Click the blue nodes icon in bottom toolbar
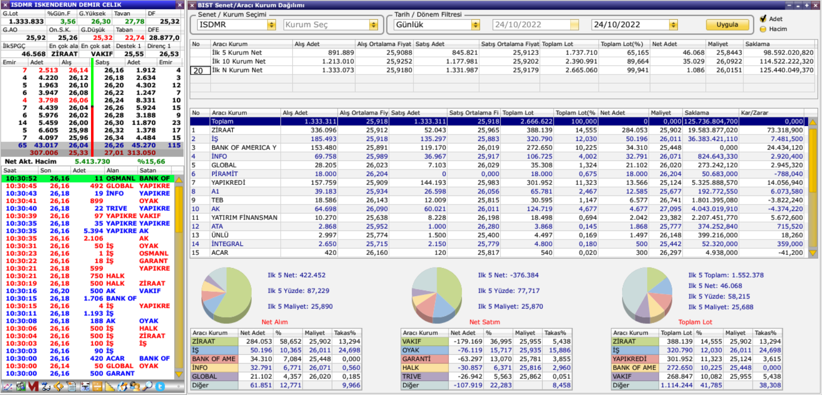Viewport: 822px width, 395px height. 46,386
